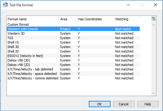Open Help for text file format
The height and width of the screenshot is (111, 163).
pos(148,104)
